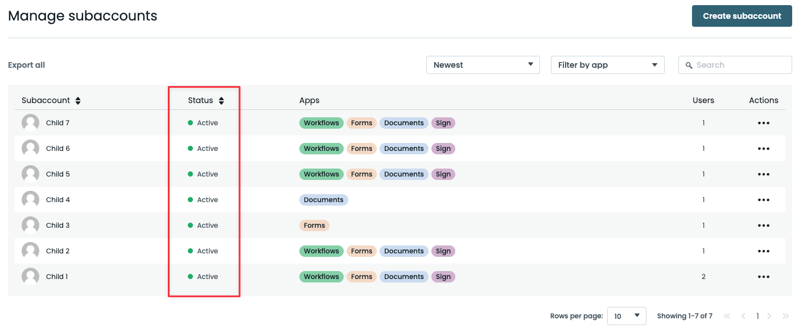The height and width of the screenshot is (332, 799).
Task: Open the three-dot menu for Child 4
Action: (x=763, y=200)
